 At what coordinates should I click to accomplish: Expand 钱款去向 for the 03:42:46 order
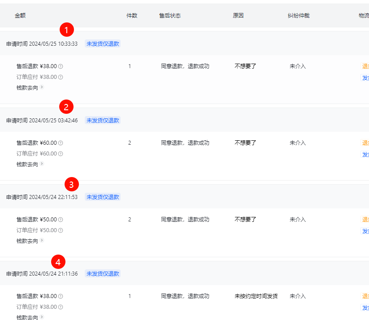pos(42,164)
